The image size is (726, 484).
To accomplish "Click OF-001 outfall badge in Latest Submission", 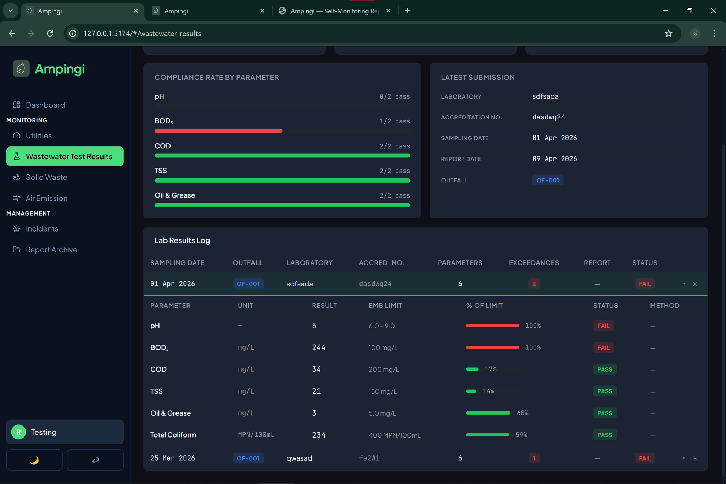I will coord(547,180).
